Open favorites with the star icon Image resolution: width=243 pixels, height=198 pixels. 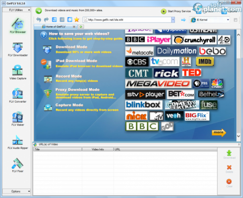[77, 19]
